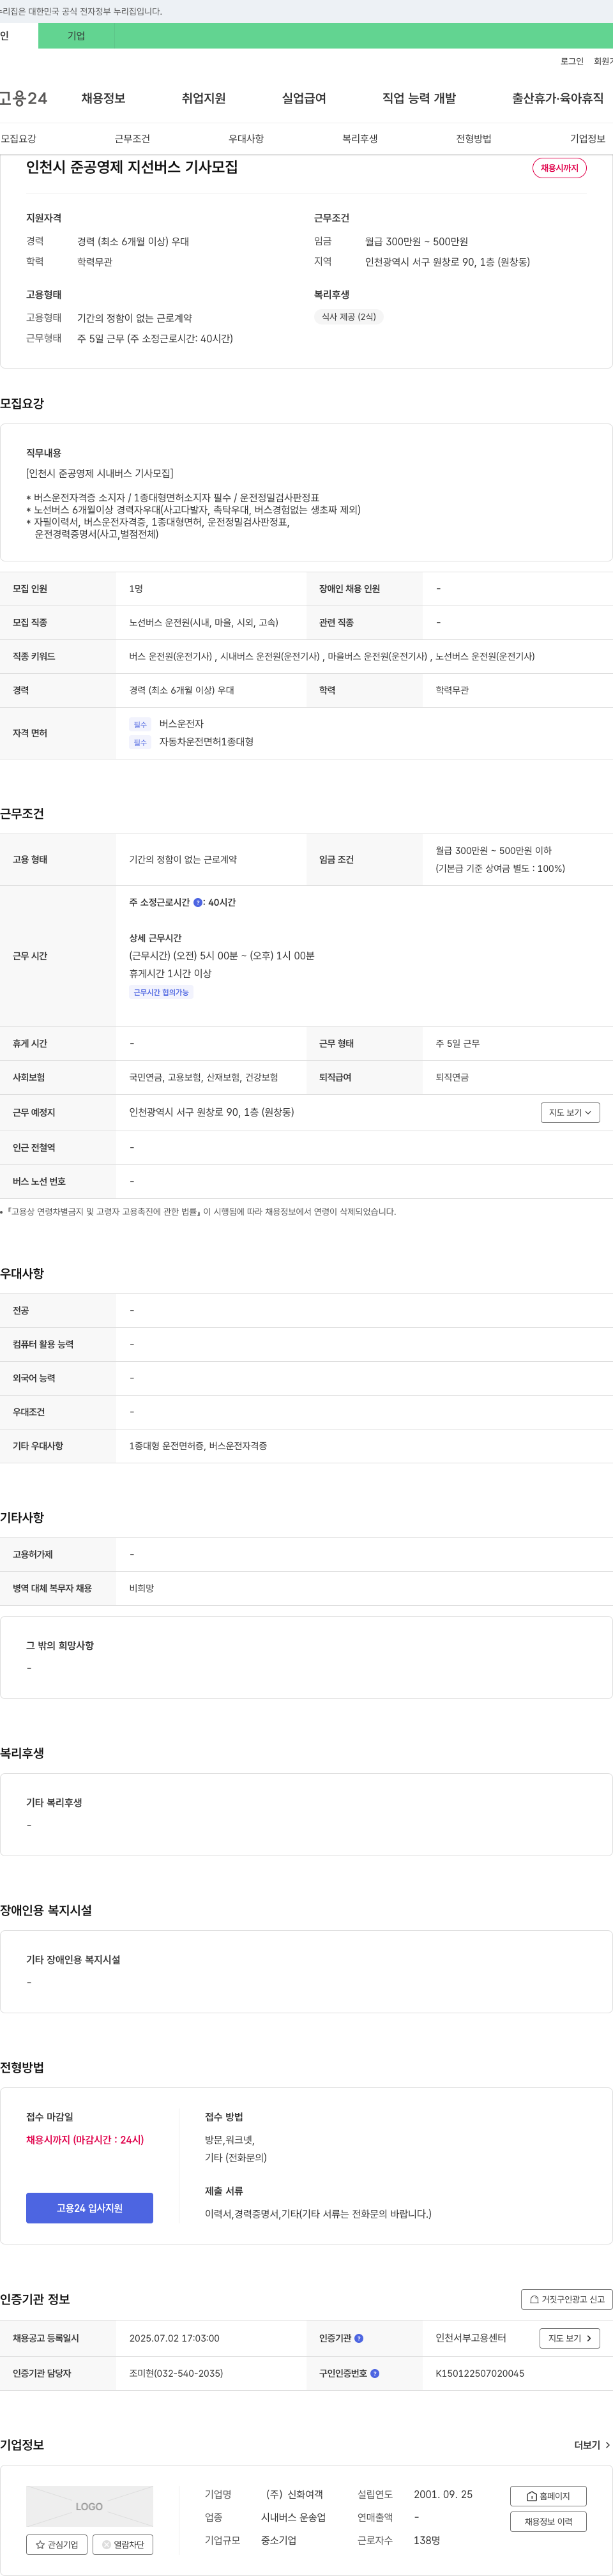Select the job title 인천시 준공영제 지선버스 기사모집
The image size is (613, 2576).
[x=132, y=167]
